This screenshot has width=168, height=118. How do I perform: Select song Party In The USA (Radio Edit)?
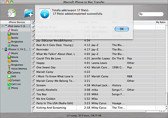(x=55, y=103)
